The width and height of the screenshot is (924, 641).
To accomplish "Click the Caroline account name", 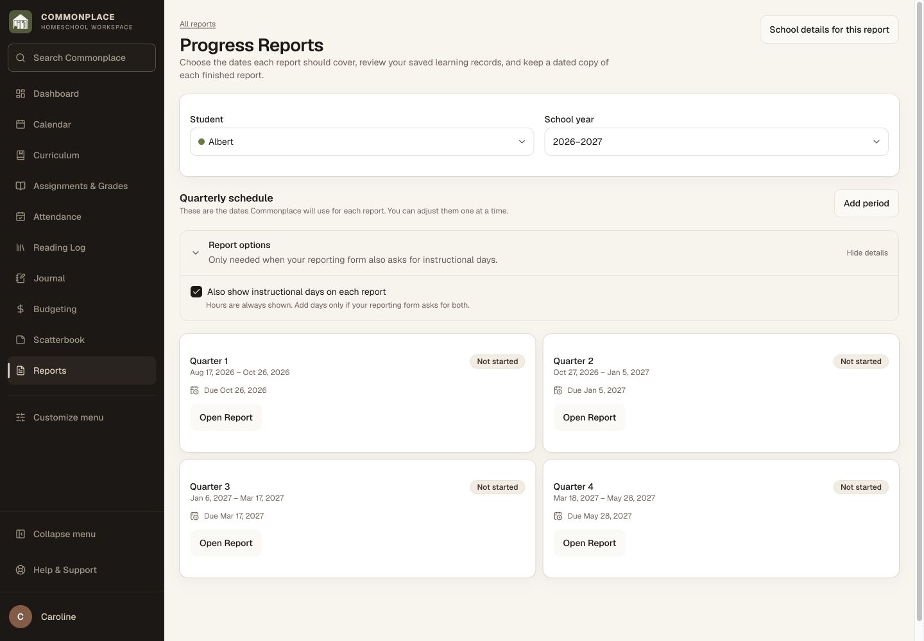I will 58,617.
